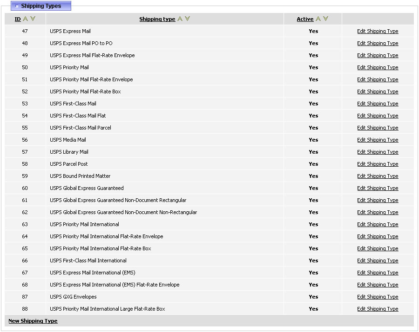Viewport: 419px width, 332px height.
Task: Select 'USPS First-Class Mail' row text
Action: click(73, 104)
